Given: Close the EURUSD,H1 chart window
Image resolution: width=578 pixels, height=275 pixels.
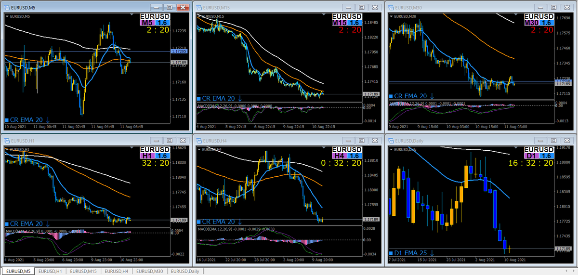Looking at the screenshot, I should [183, 141].
